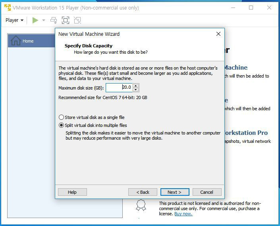Click the Maximum disk size input field
Image resolution: width=280 pixels, height=226 pixels.
tap(119, 88)
